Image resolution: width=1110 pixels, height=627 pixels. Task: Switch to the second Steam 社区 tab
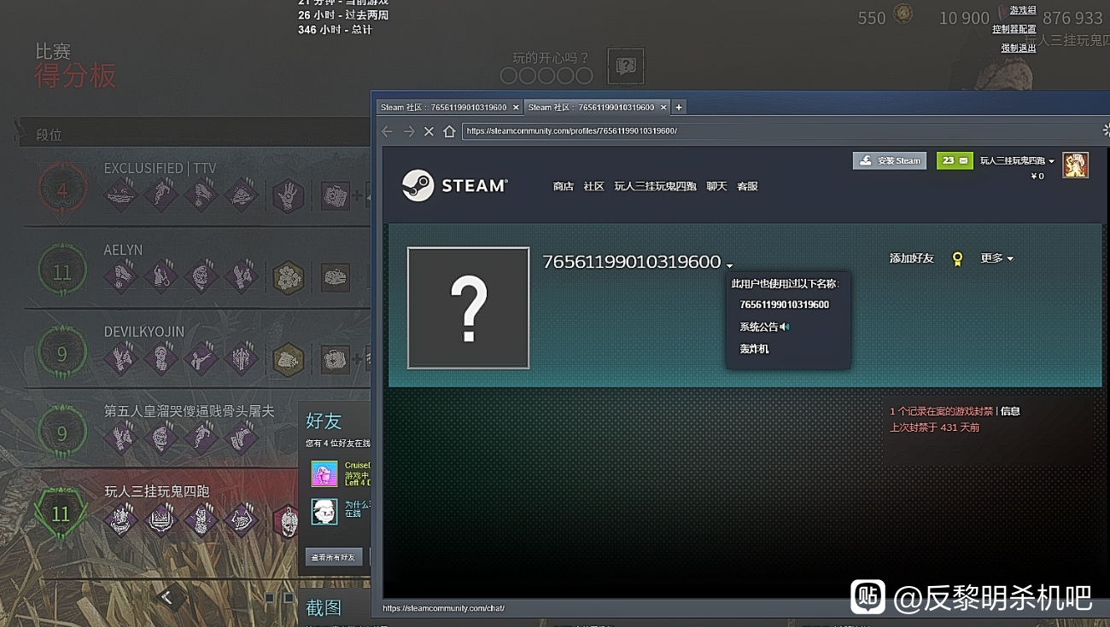[x=591, y=107]
